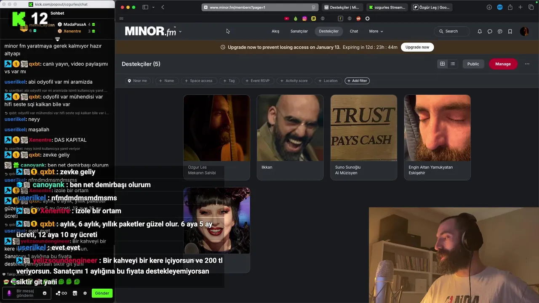Open the chat threads icon beside bookmark
Screen dimensions: 539x303
coord(500,31)
